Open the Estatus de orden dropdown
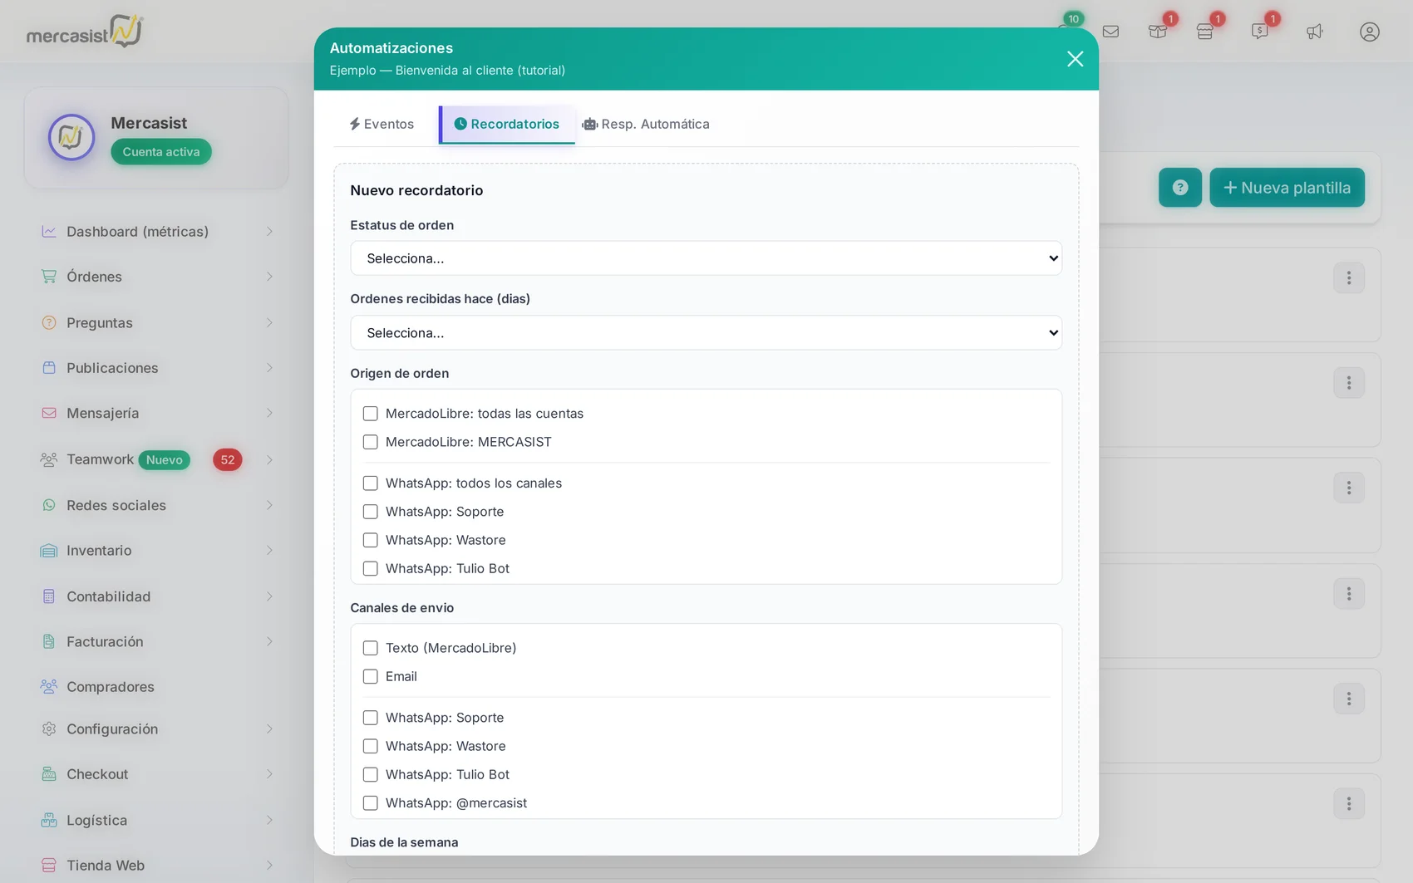 pyautogui.click(x=706, y=258)
